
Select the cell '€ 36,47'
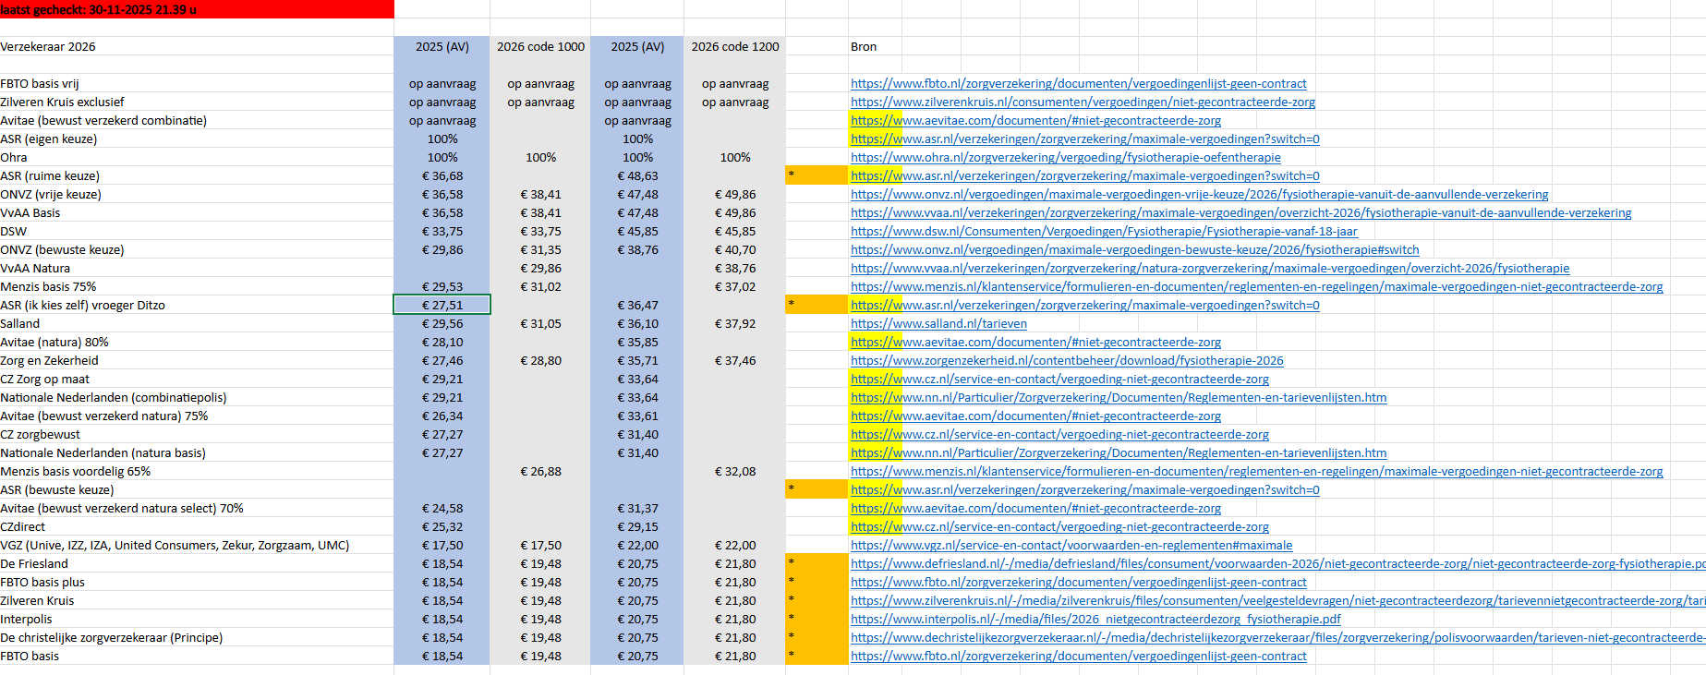tap(637, 306)
